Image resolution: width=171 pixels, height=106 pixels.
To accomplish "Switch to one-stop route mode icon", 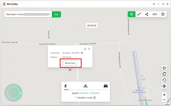I will [139, 14].
